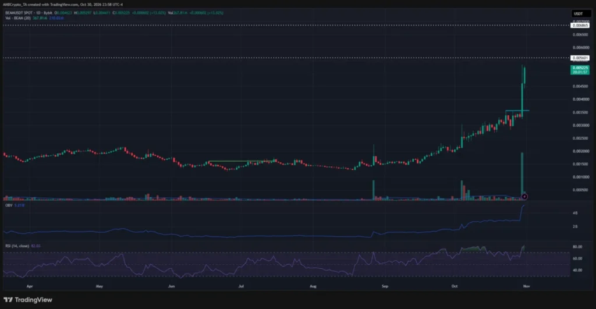596x309 pixels.
Task: Click the 60.00 tick on the RSI scale
Action: click(x=577, y=258)
